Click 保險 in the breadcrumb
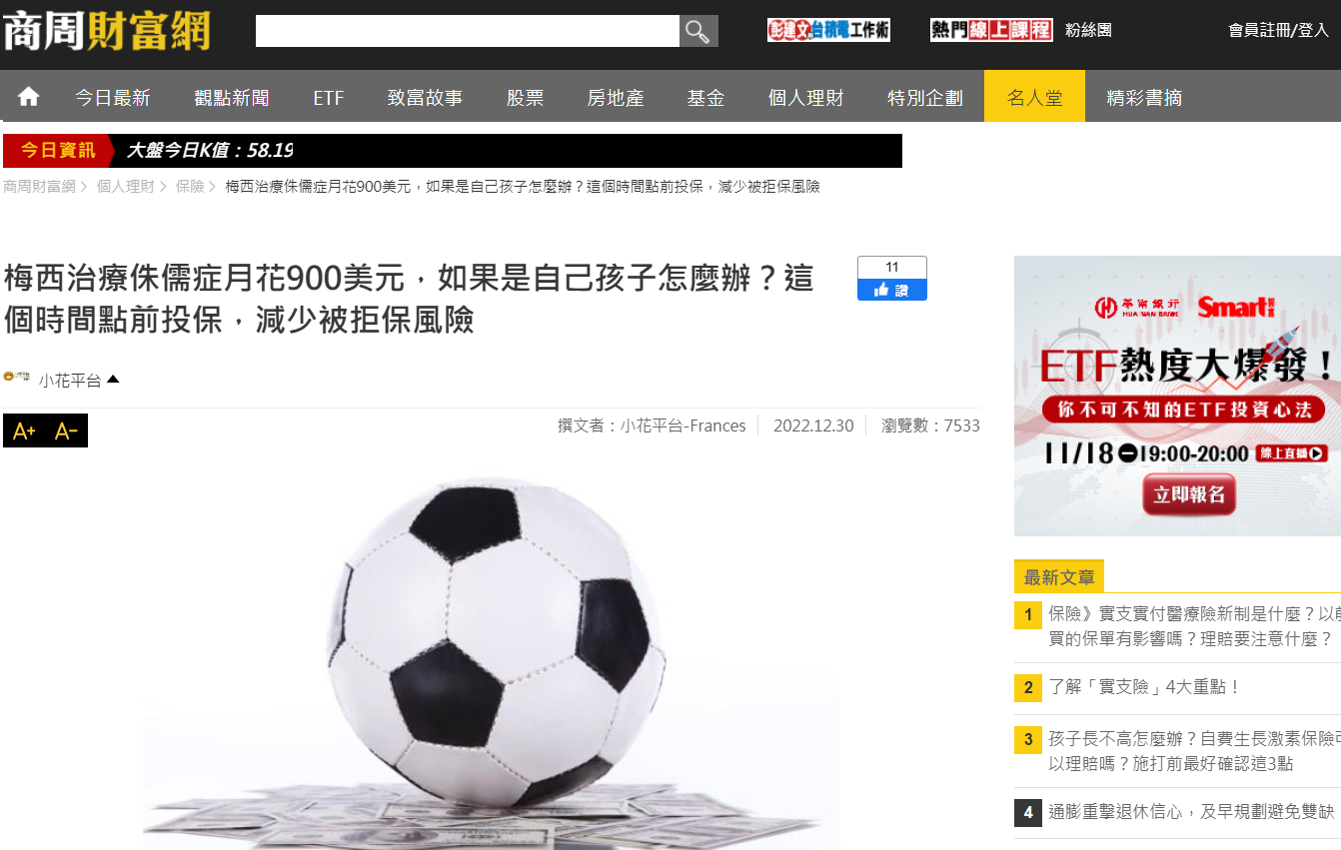1341x850 pixels. (190, 187)
